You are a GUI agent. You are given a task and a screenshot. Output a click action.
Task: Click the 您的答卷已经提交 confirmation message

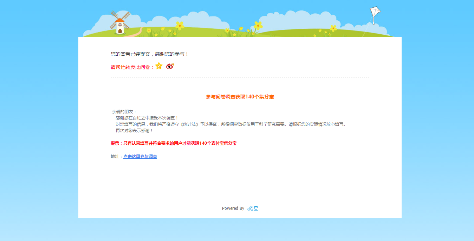(x=149, y=54)
